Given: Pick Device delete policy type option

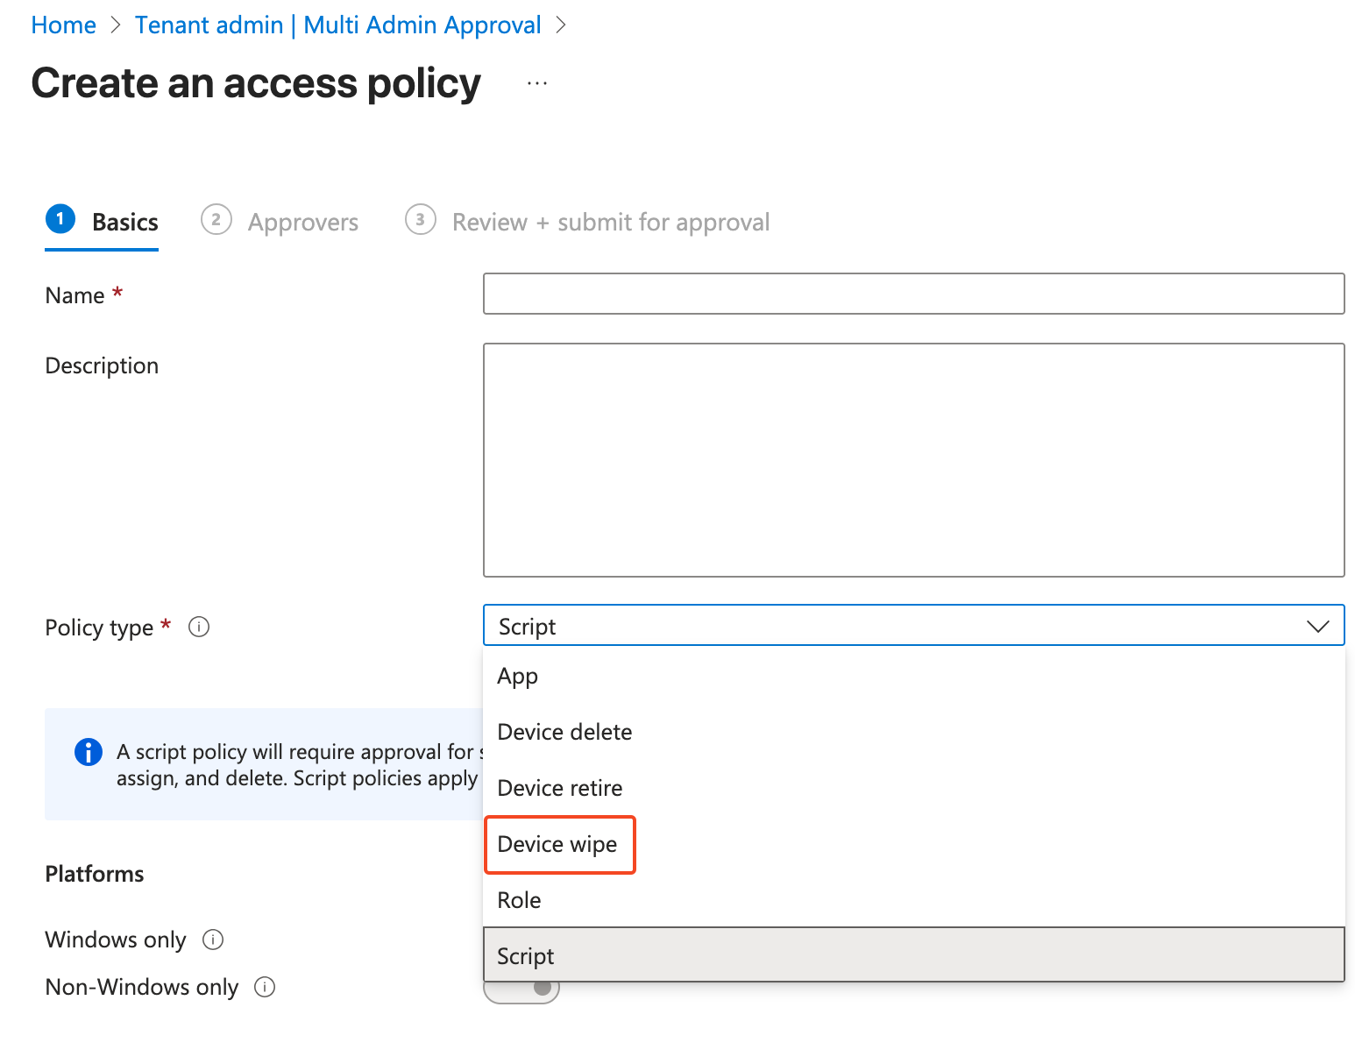Looking at the screenshot, I should [x=564, y=732].
